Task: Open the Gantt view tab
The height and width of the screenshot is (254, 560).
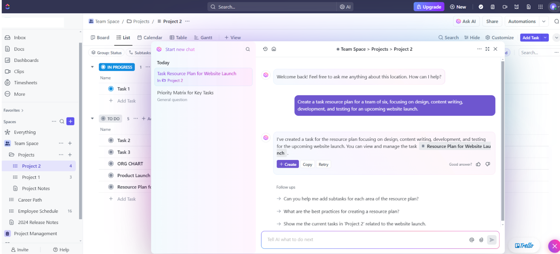Action: point(203,37)
